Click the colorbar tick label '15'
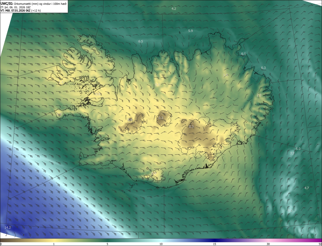The image size is (322, 246). point(215,244)
